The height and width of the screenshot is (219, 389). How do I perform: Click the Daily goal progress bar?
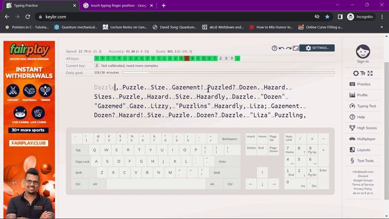coord(229,73)
